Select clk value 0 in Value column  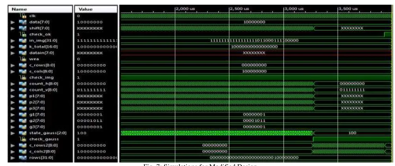79,16
